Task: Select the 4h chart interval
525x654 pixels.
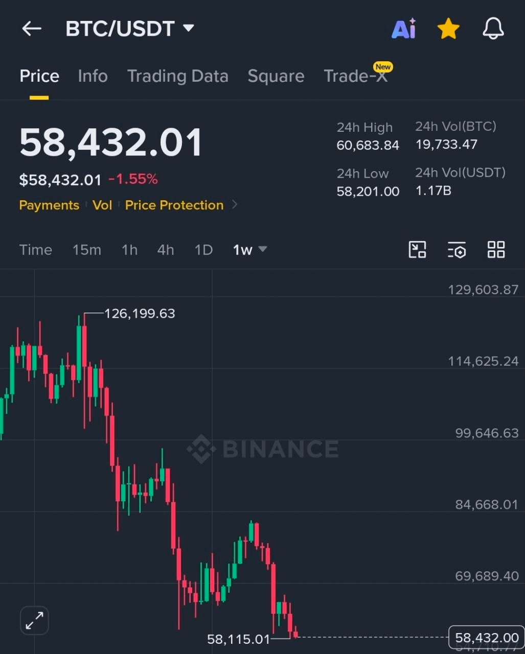Action: click(x=166, y=250)
